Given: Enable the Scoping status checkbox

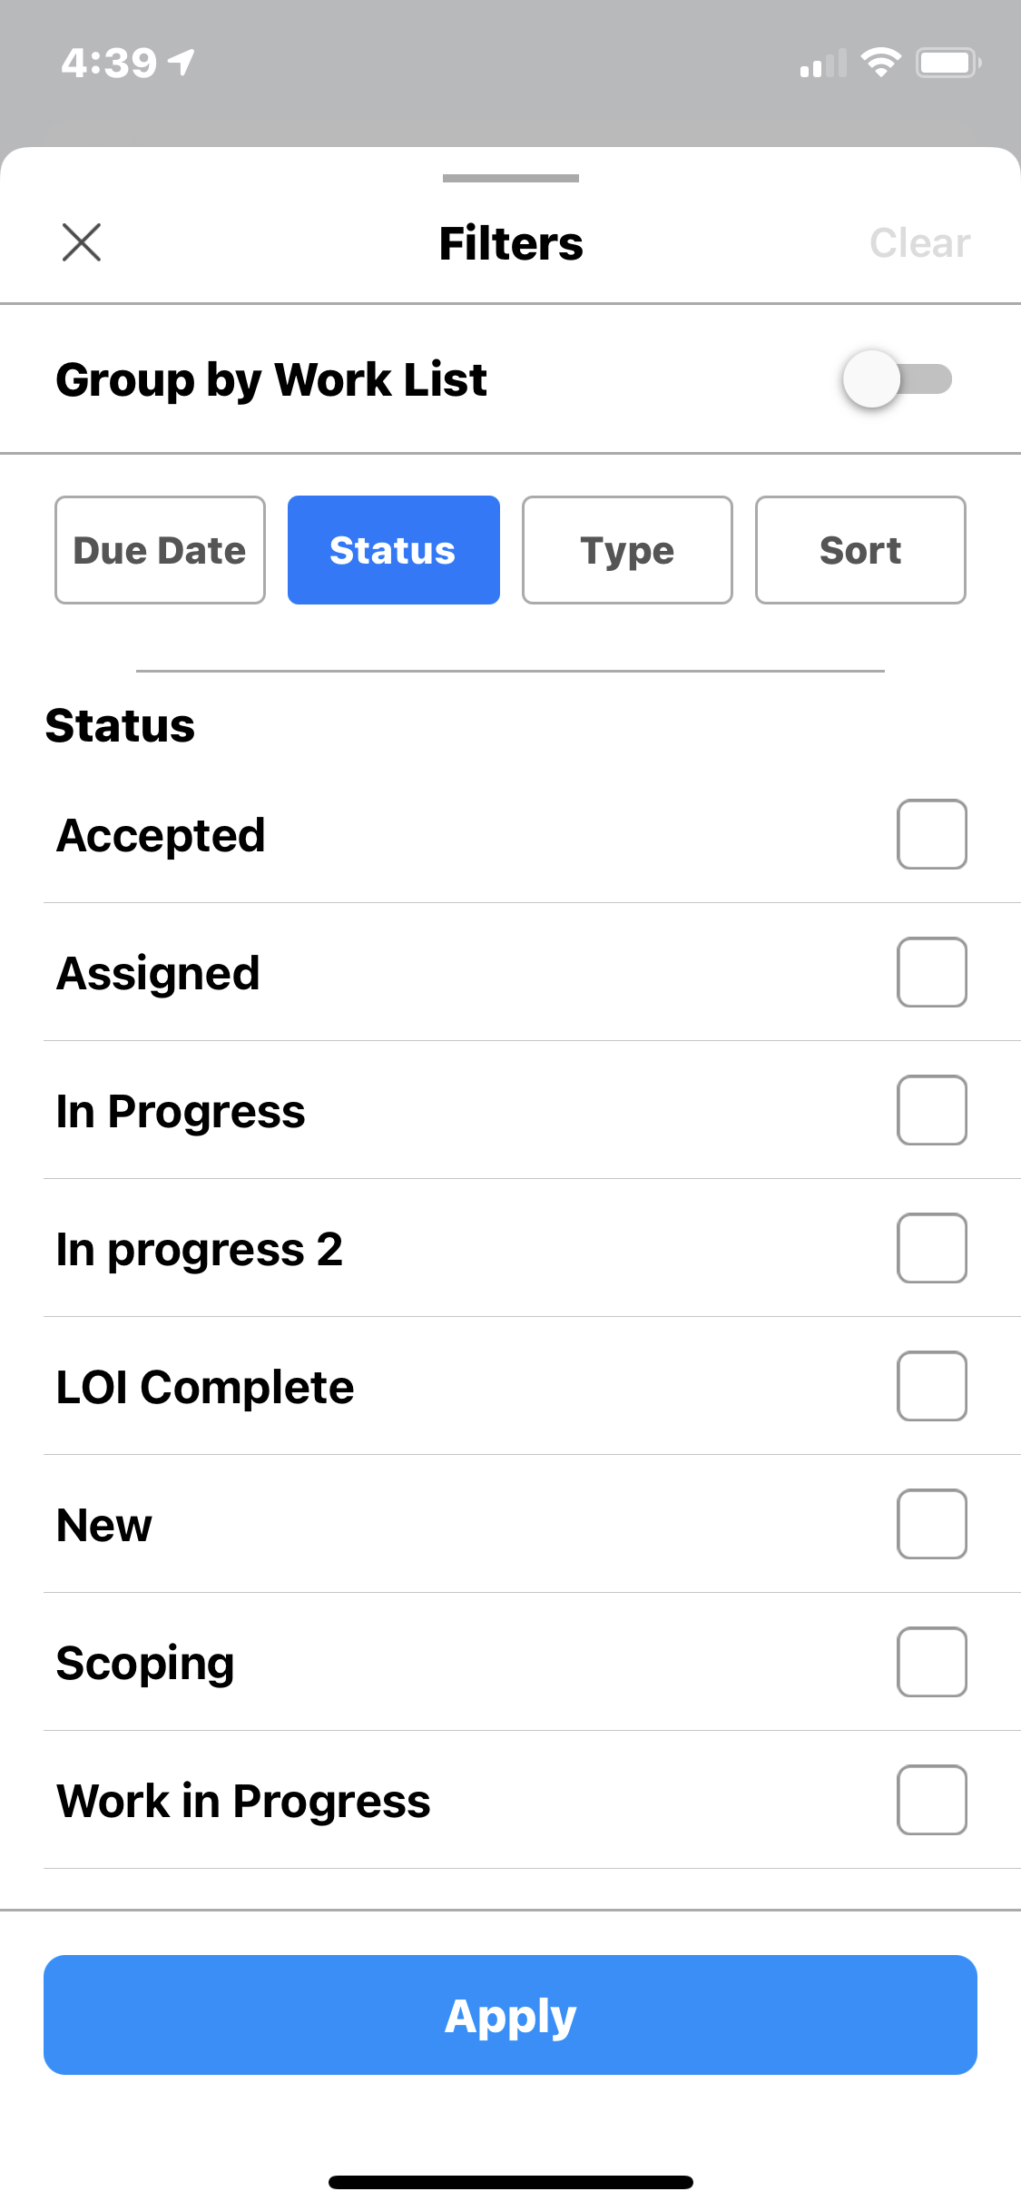Looking at the screenshot, I should (931, 1662).
